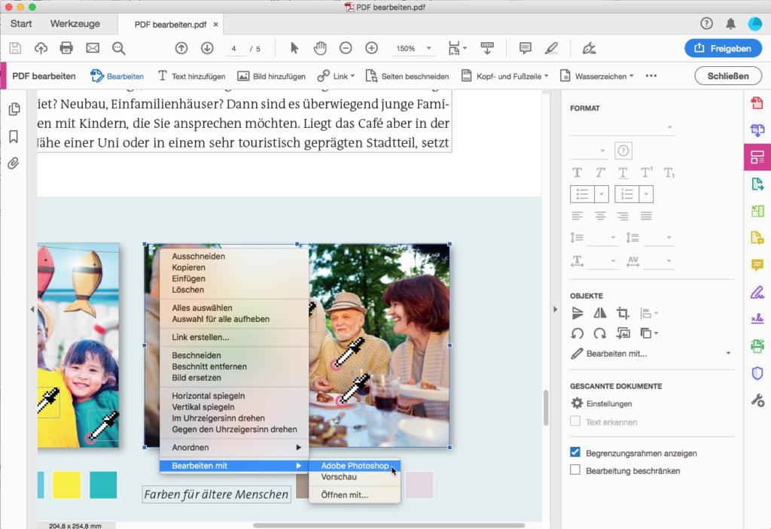Click the comment speech bubble icon
The image size is (771, 529).
click(525, 48)
